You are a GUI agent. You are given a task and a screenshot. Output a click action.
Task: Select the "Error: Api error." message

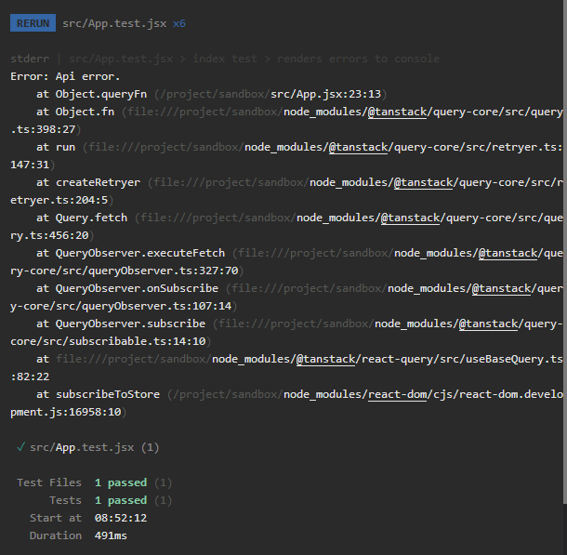click(x=65, y=76)
